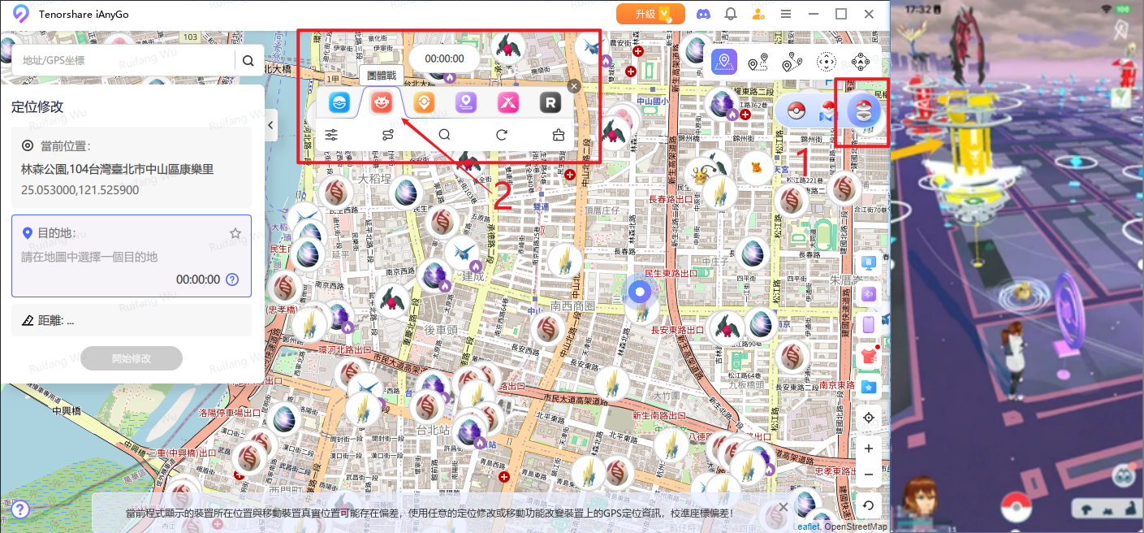Viewport: 1144px width, 533px height.
Task: Click the single Pokéball map icon
Action: (796, 111)
